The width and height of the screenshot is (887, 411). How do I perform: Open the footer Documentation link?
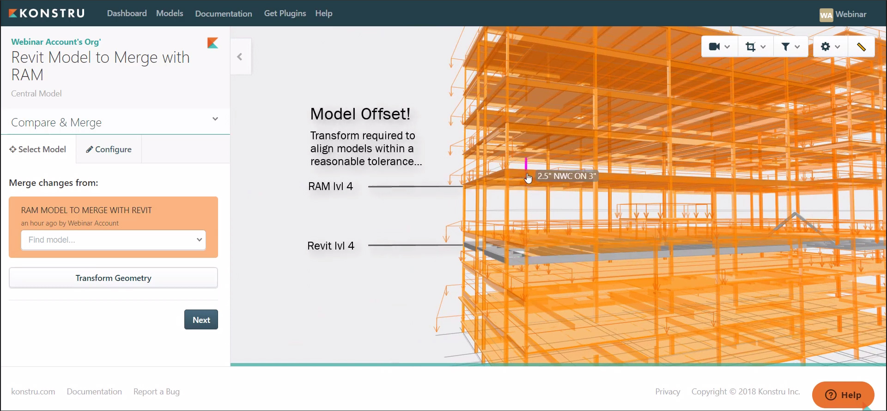click(94, 392)
